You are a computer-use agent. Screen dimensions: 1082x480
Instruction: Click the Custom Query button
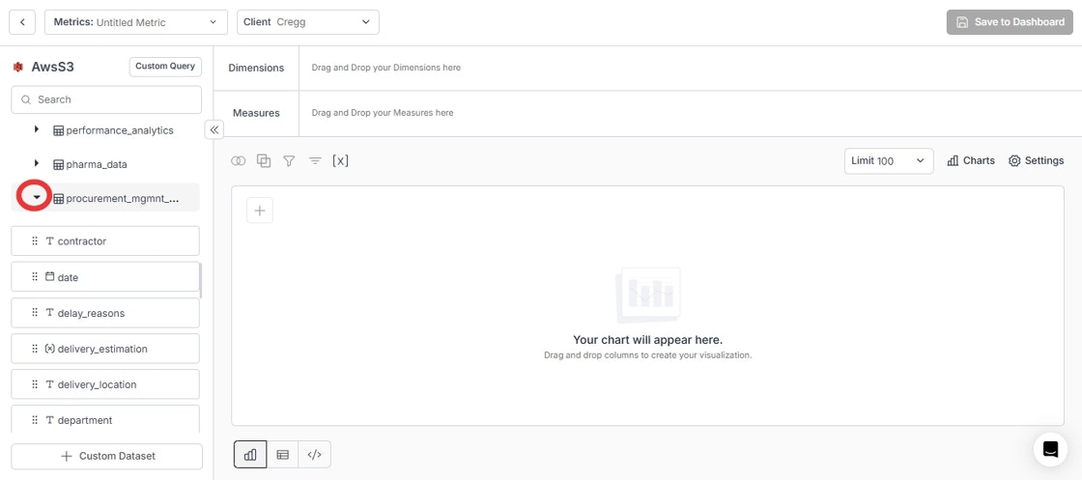point(165,67)
